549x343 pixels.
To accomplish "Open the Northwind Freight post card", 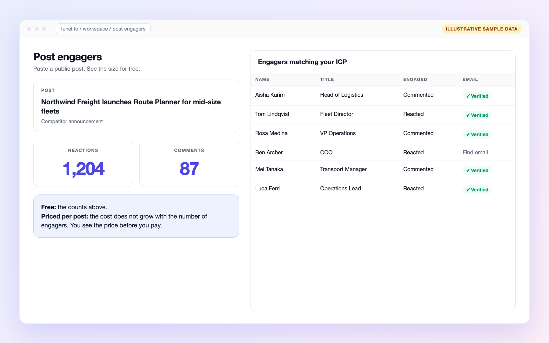I will tap(136, 106).
